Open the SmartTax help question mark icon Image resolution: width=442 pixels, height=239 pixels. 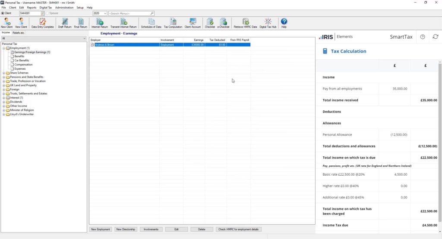(x=423, y=37)
